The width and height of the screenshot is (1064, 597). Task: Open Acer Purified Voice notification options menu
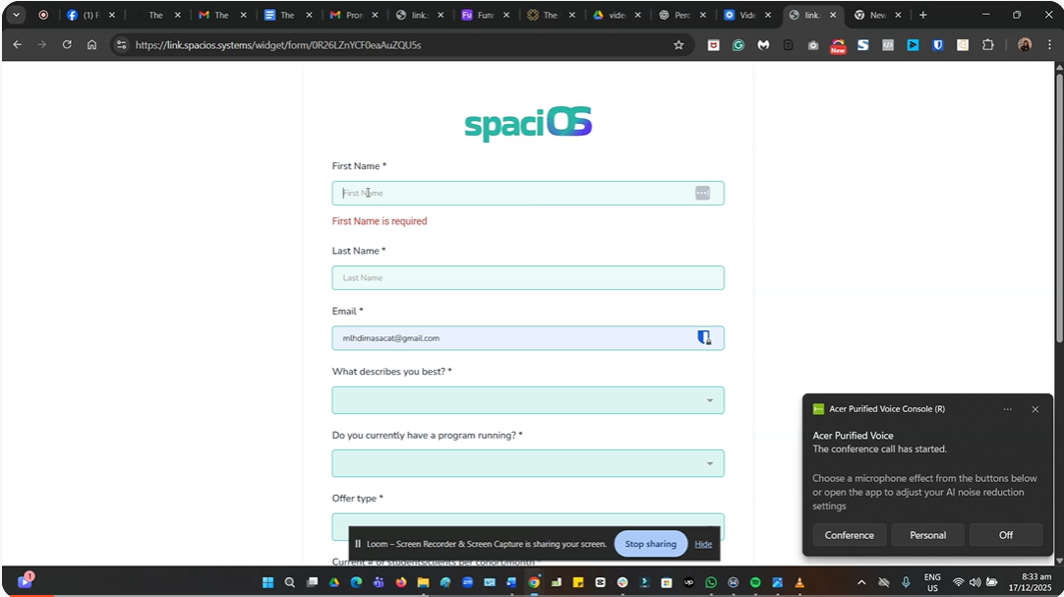pyautogui.click(x=1007, y=409)
